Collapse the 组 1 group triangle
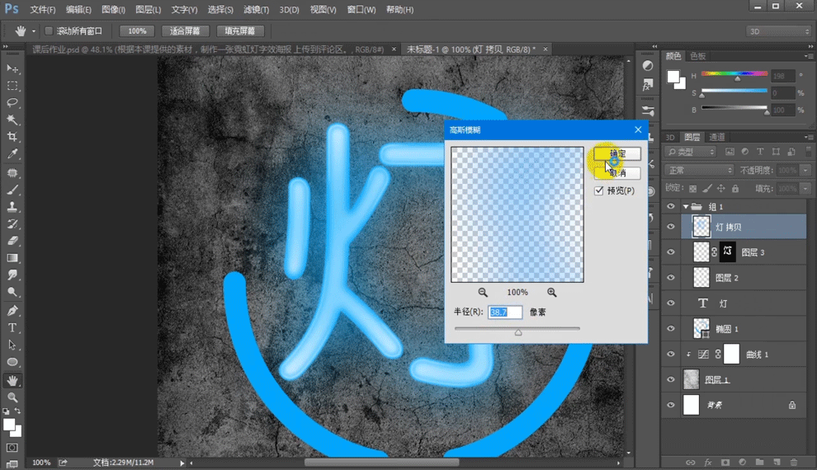The width and height of the screenshot is (817, 470). tap(686, 207)
